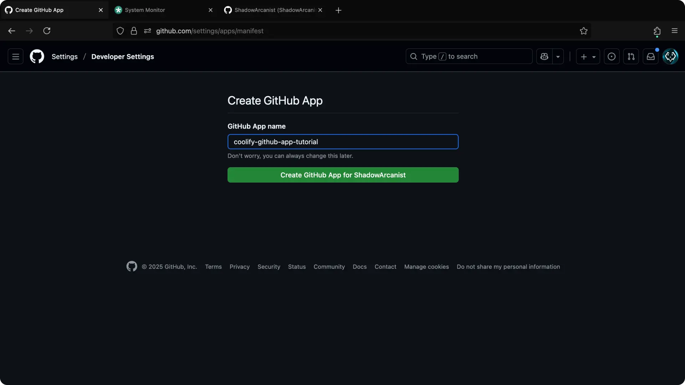Open the Pull requests icon in header

(631, 56)
